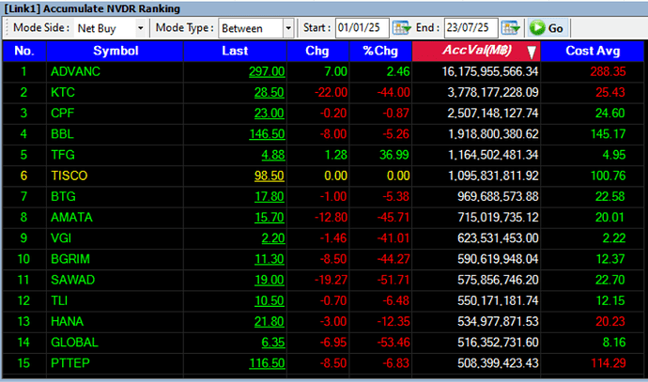Open last price link 146.50

(x=267, y=134)
